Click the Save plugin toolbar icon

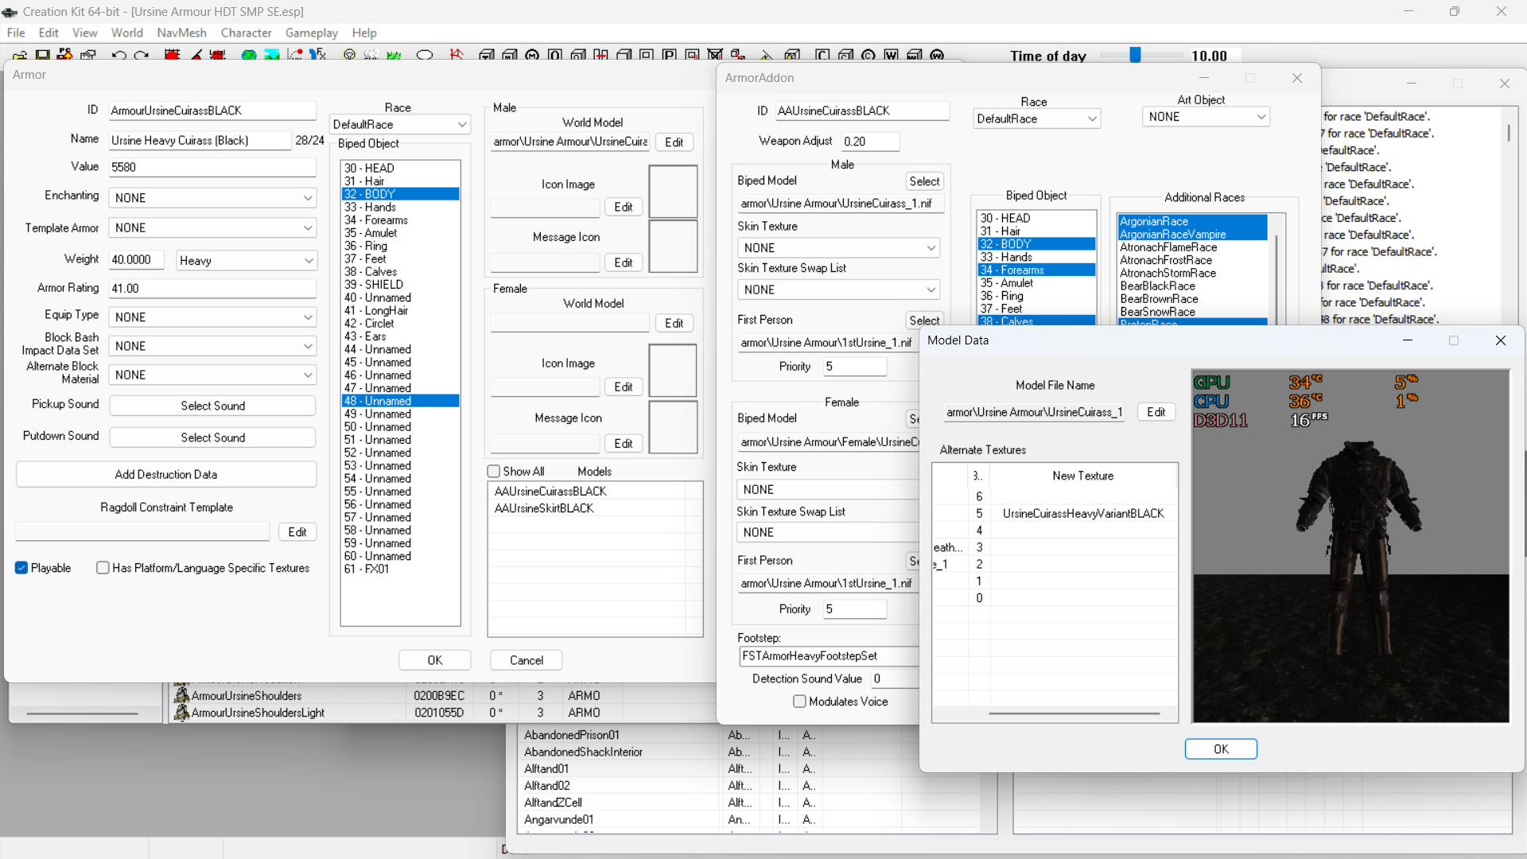tap(43, 55)
